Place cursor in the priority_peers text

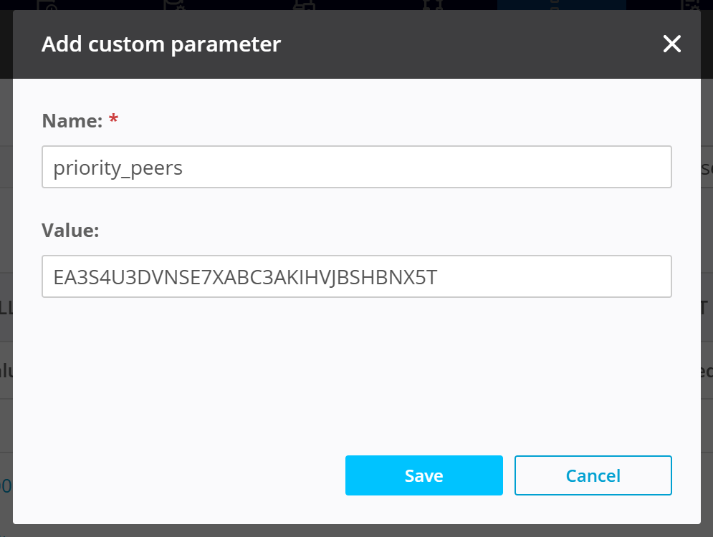[x=118, y=168]
